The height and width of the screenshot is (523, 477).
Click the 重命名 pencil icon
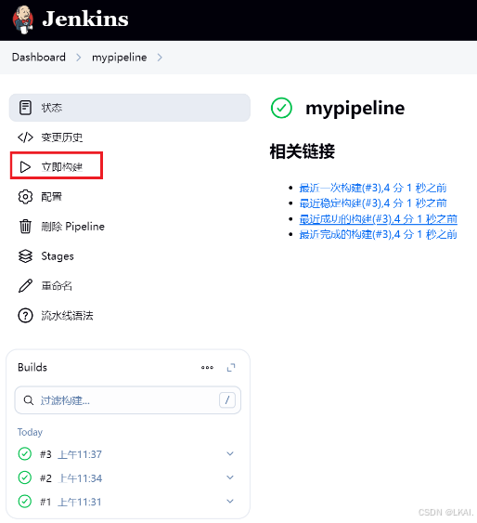click(25, 286)
